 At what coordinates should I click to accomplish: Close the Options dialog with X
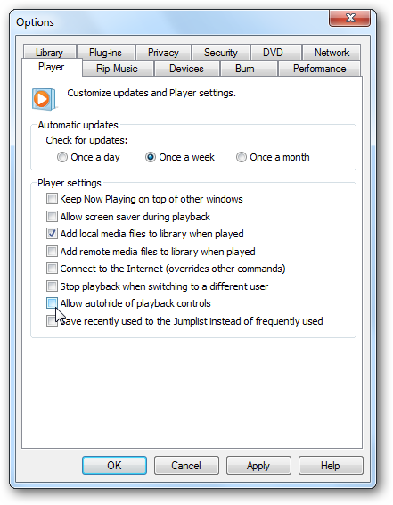tap(350, 19)
